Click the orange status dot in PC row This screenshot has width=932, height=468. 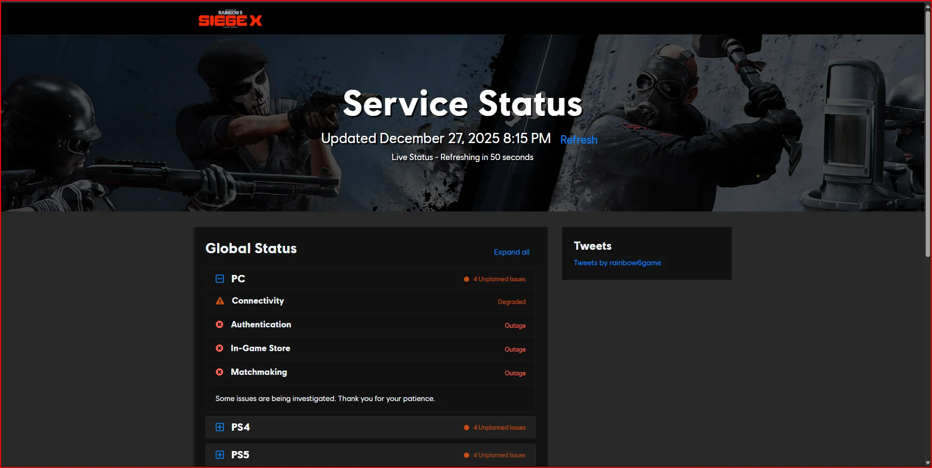coord(466,279)
